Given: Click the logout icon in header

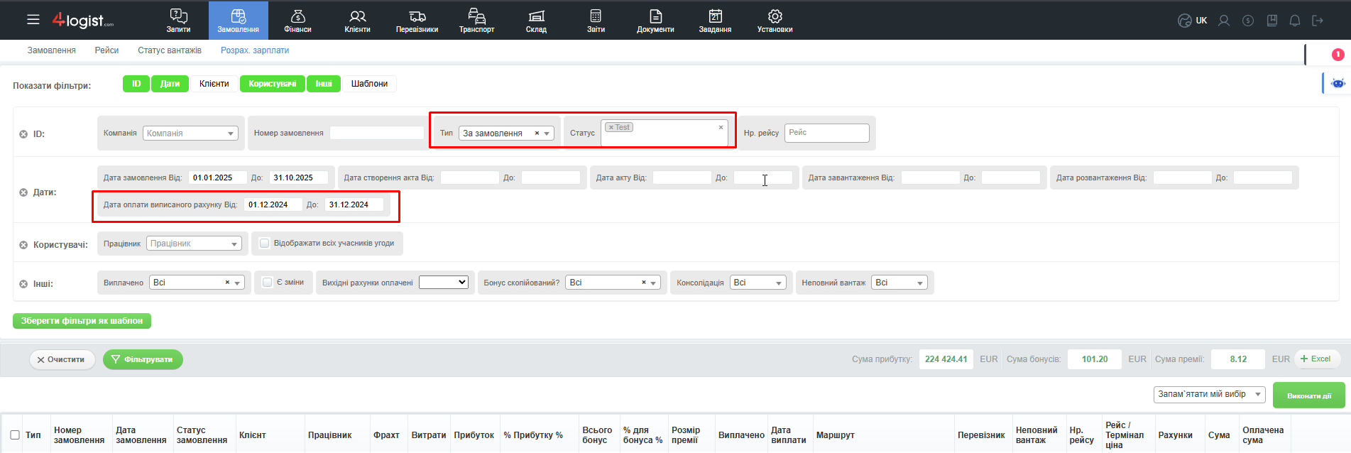Looking at the screenshot, I should (x=1318, y=21).
